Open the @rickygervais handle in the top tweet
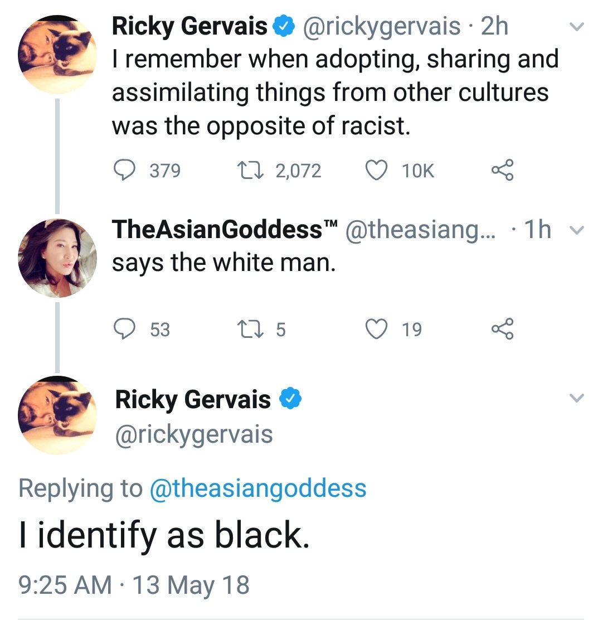593x620 pixels. 381,27
